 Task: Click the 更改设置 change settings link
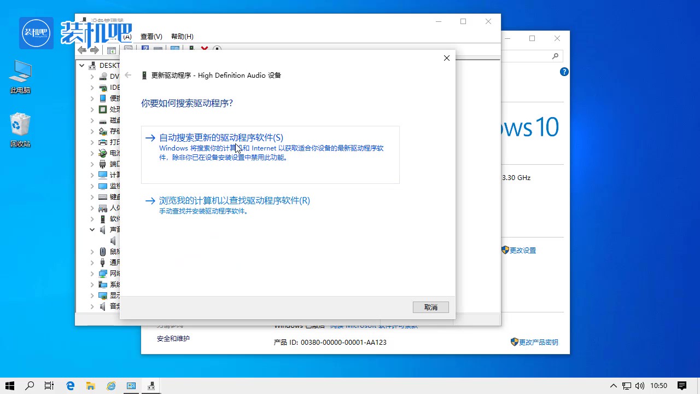coord(522,250)
